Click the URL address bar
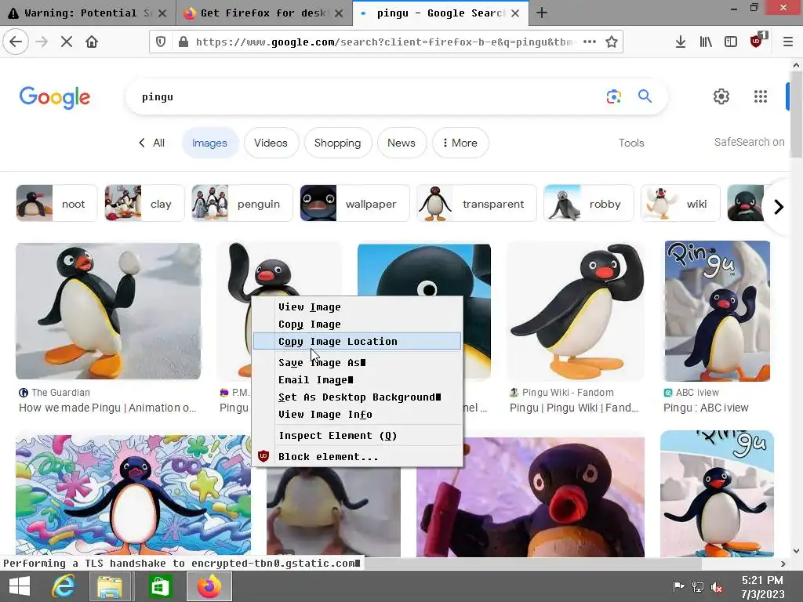803x602 pixels. [384, 42]
